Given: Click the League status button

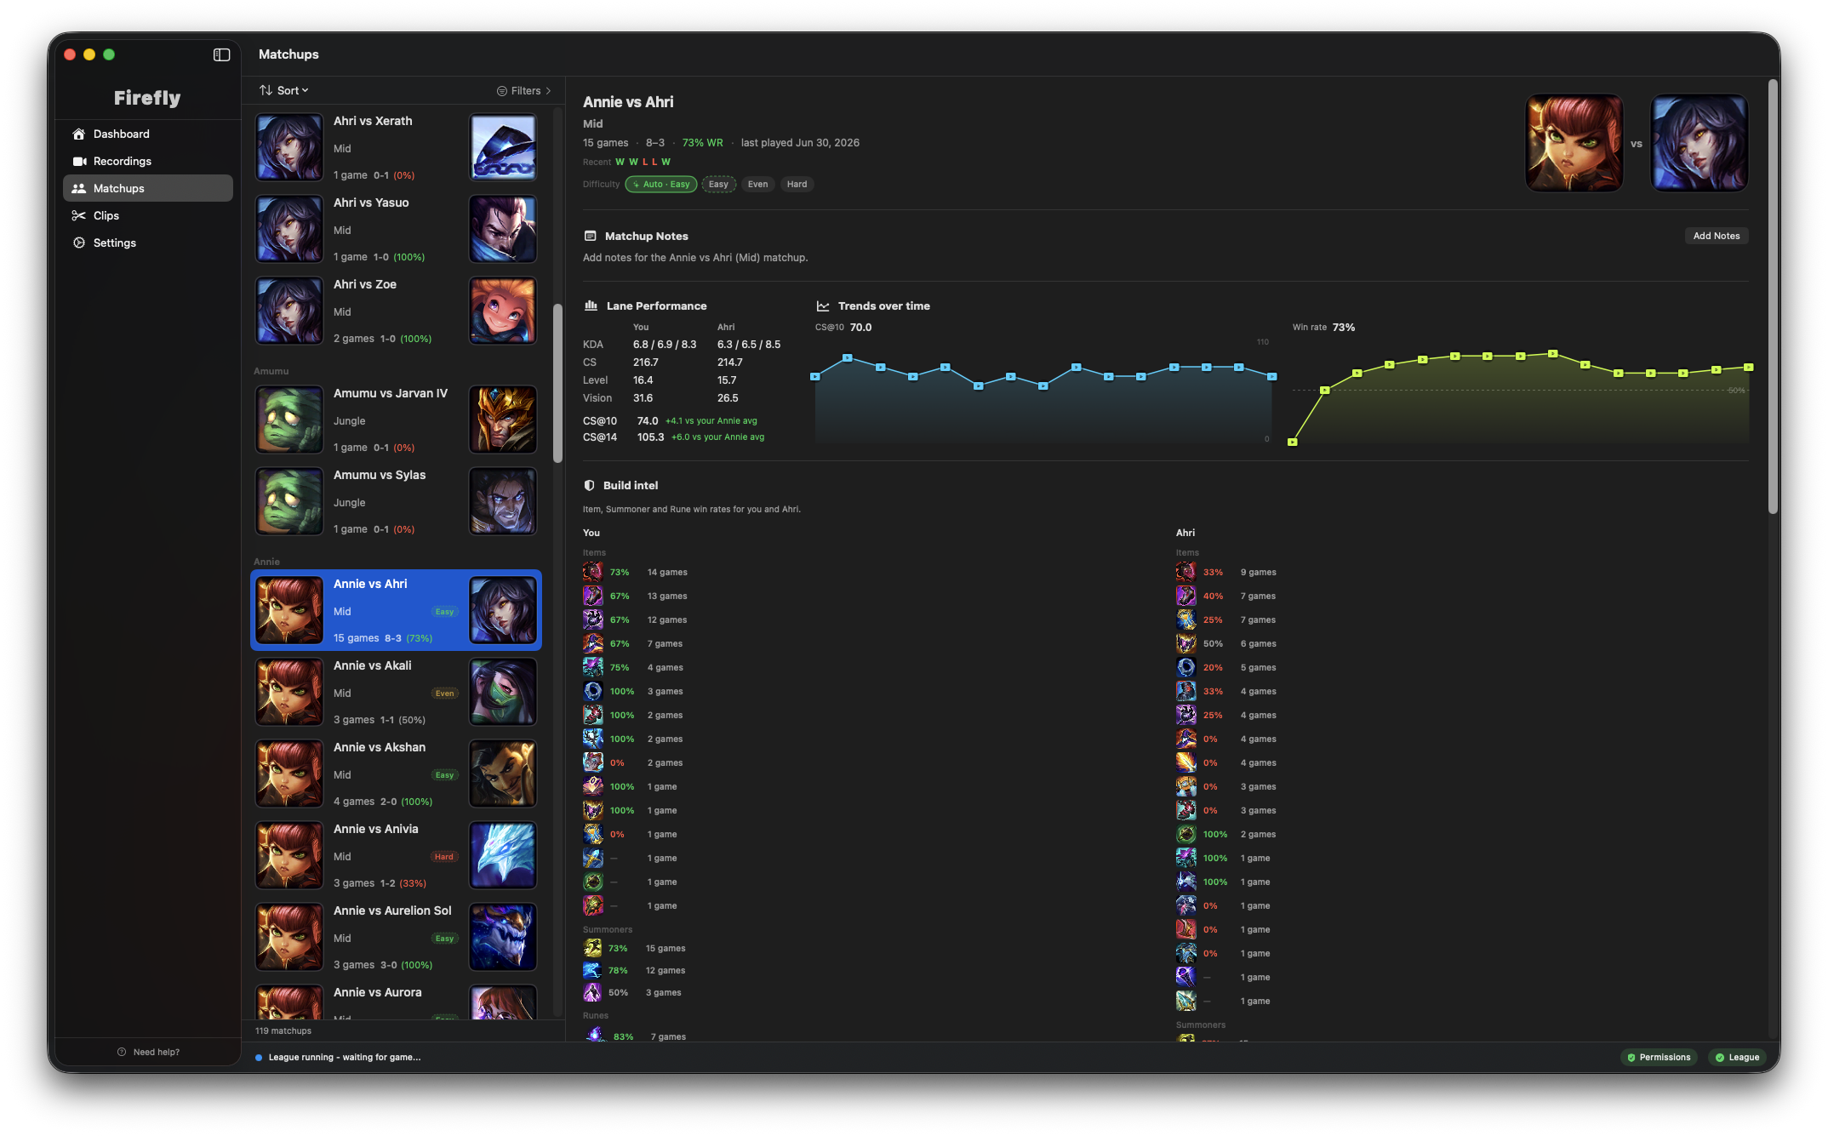Looking at the screenshot, I should click(1737, 1057).
